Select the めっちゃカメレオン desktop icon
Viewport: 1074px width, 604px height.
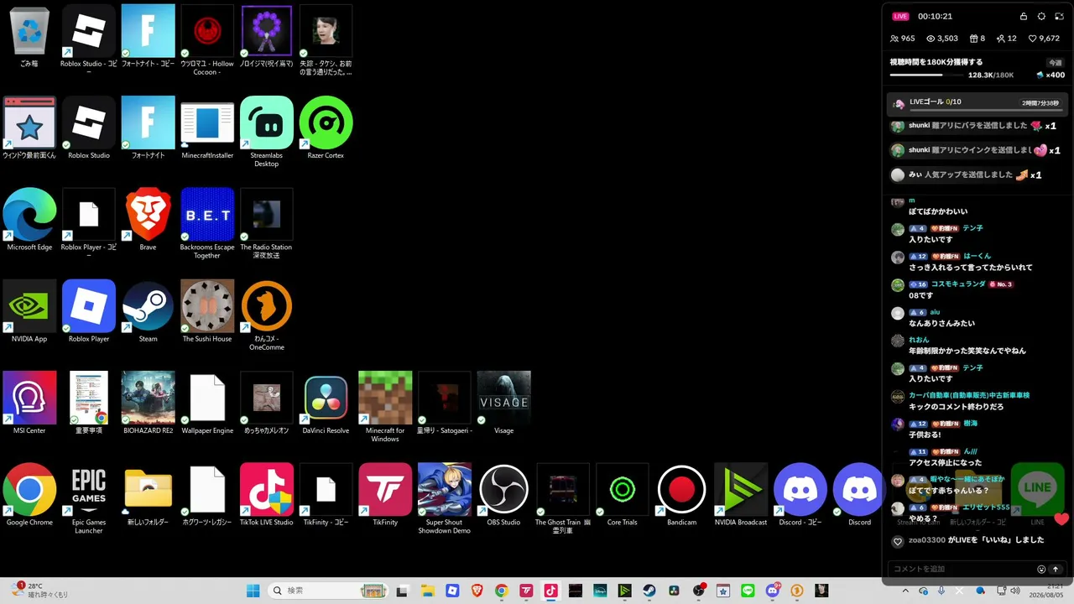pyautogui.click(x=267, y=404)
